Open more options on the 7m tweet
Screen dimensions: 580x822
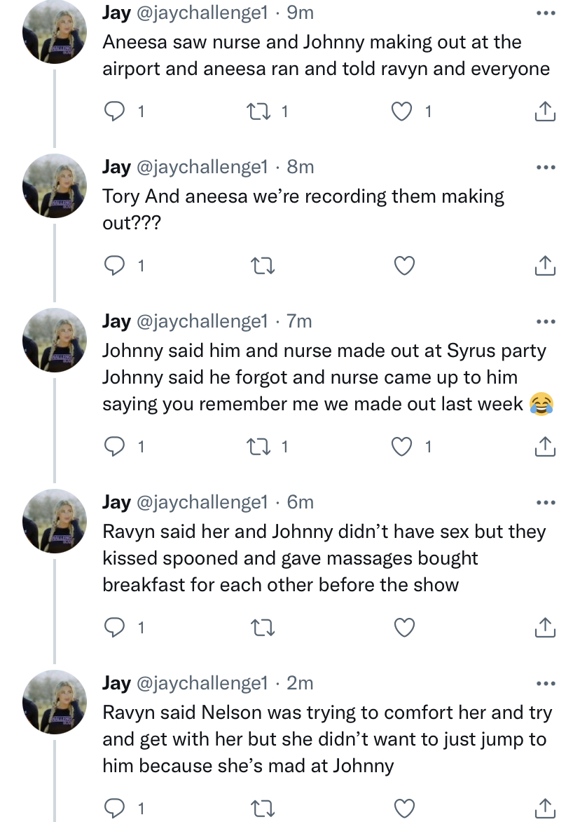(x=546, y=321)
